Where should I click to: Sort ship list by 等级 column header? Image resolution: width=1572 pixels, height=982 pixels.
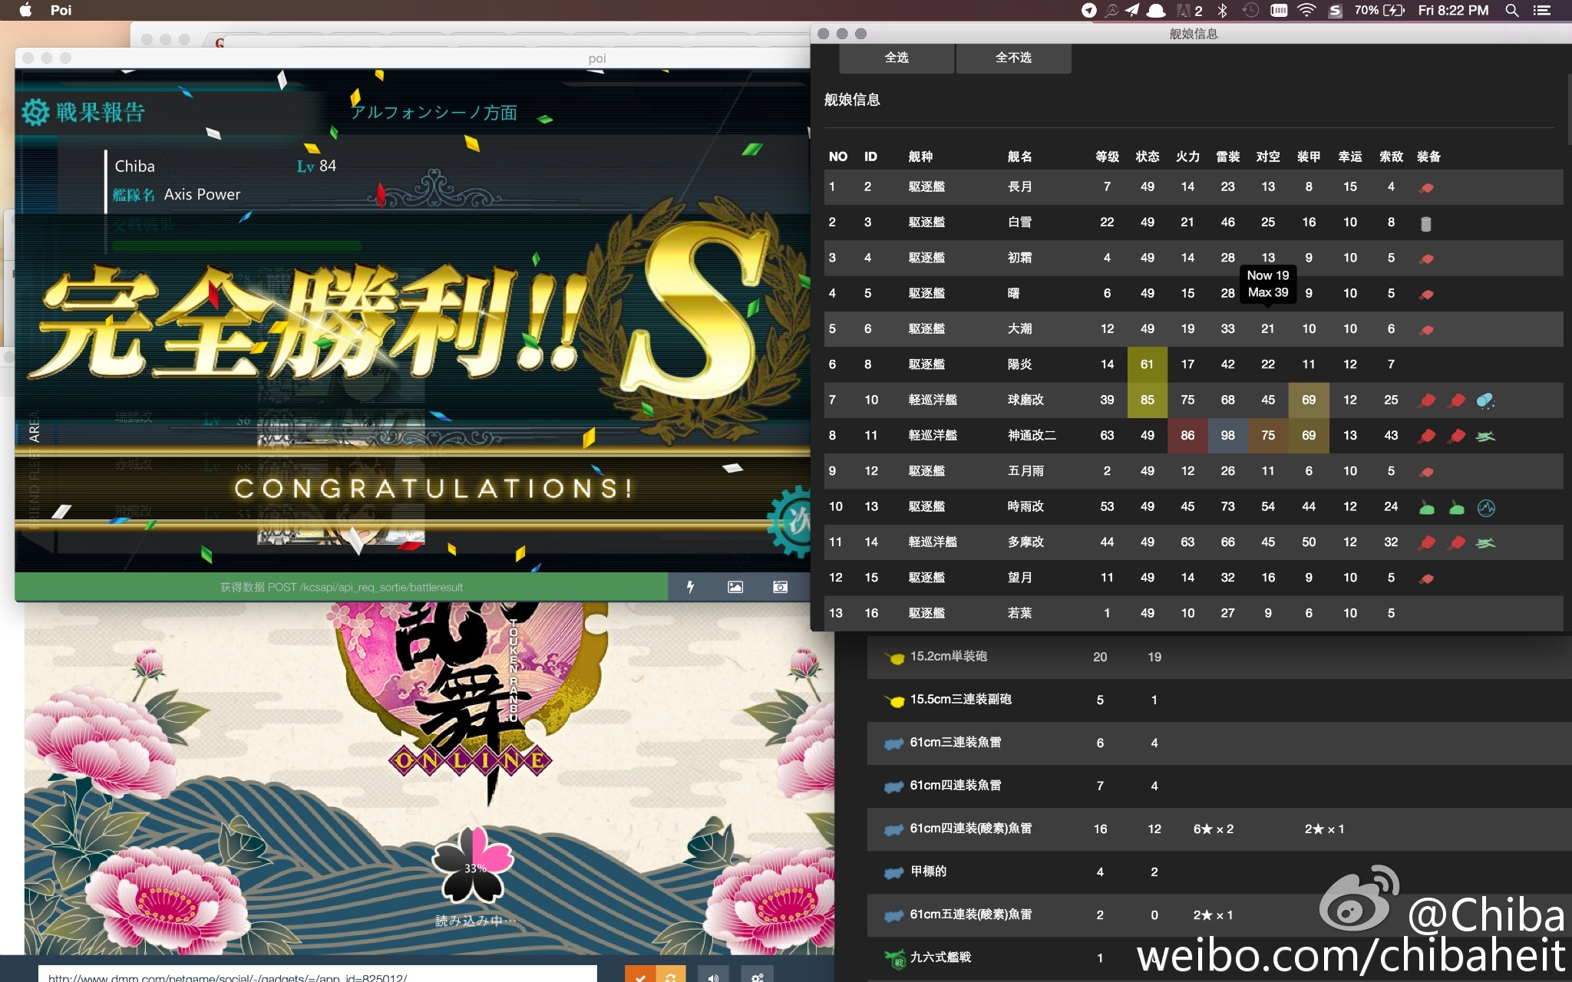pyautogui.click(x=1106, y=157)
